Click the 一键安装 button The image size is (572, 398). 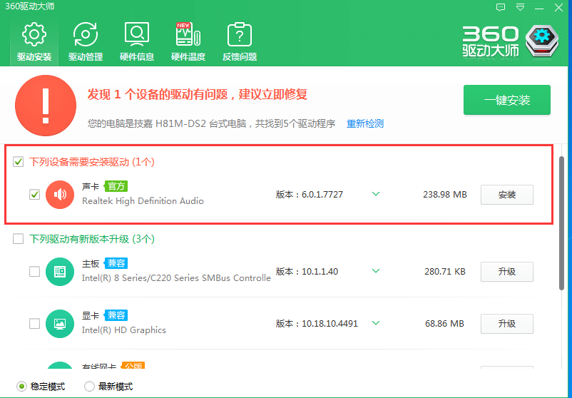coord(506,100)
